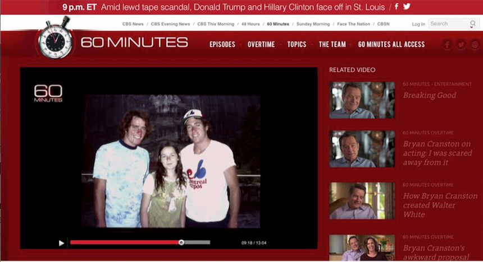Click the search magnifier icon
Viewport: 483px width, 262px height.
coord(472,24)
